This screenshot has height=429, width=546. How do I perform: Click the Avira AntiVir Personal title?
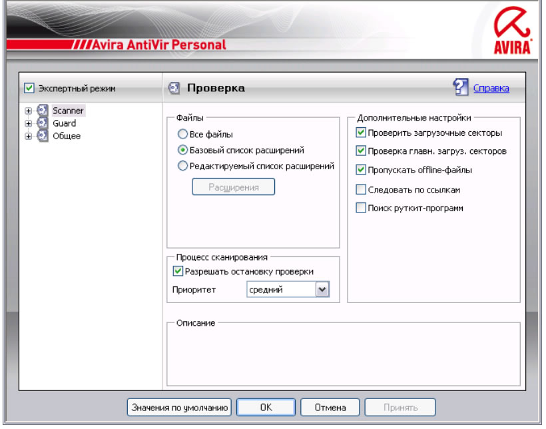(159, 45)
